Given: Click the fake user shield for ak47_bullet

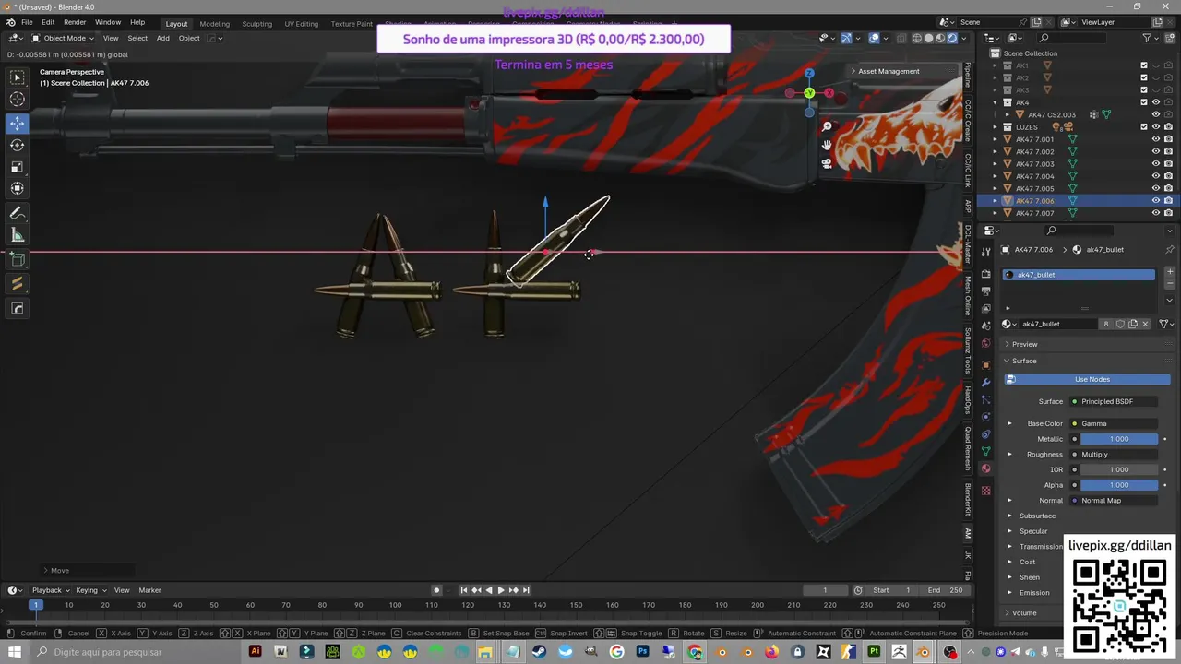Looking at the screenshot, I should pos(1120,324).
